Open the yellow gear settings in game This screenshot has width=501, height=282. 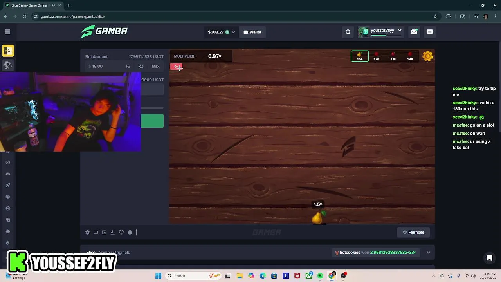(427, 56)
